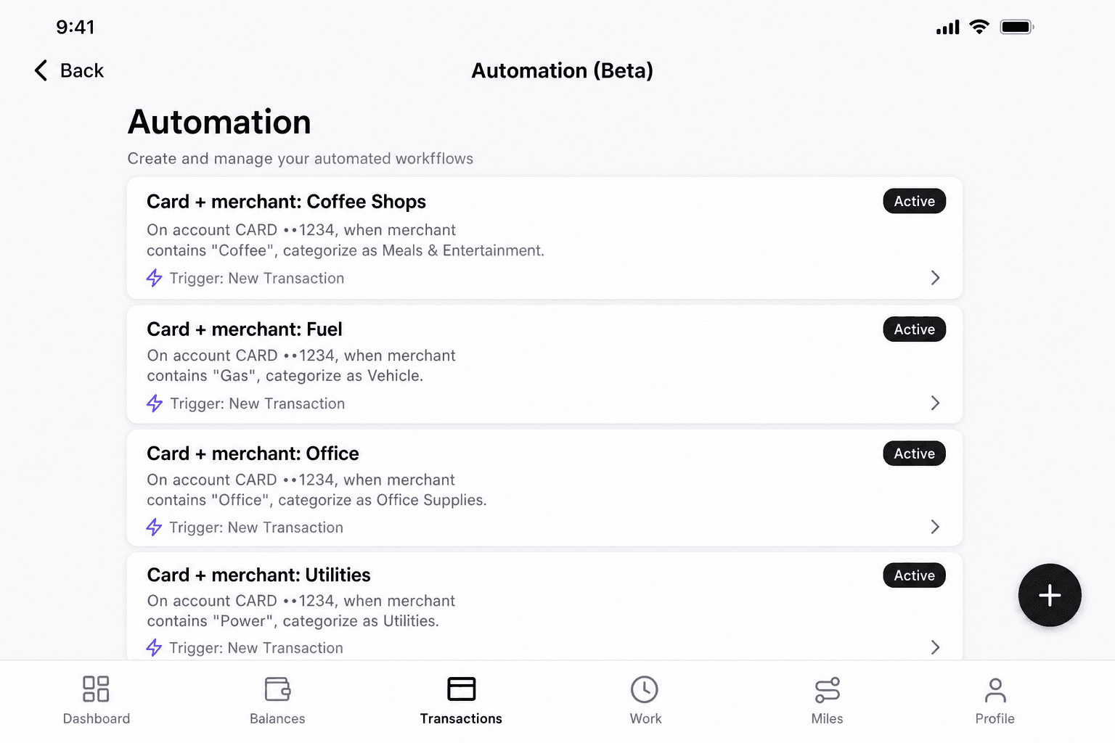Screen dimensions: 1115x743
Task: Check the cellular signal bars icon
Action: pos(947,28)
